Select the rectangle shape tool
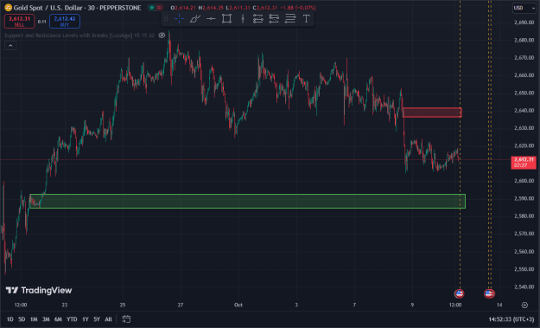540x328 pixels. click(x=226, y=19)
